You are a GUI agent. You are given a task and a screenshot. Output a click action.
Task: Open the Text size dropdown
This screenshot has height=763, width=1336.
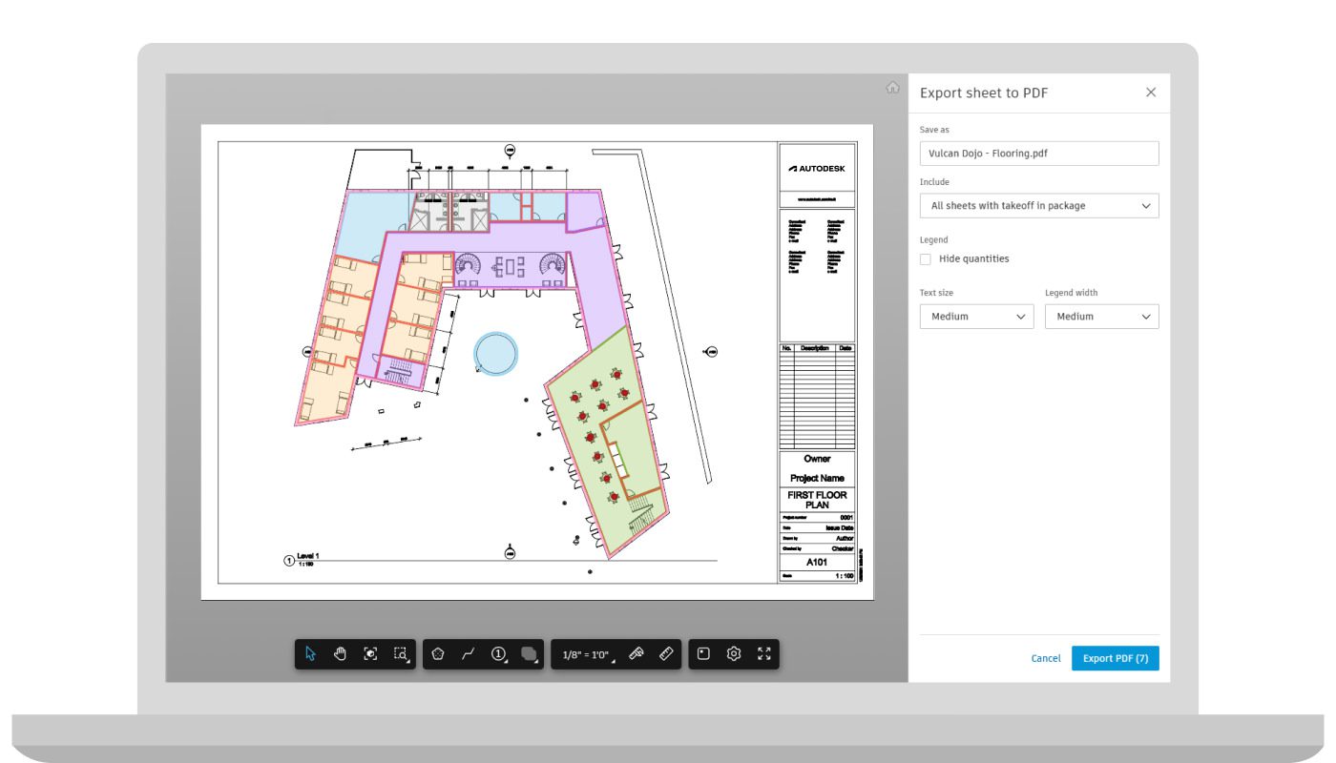(977, 317)
